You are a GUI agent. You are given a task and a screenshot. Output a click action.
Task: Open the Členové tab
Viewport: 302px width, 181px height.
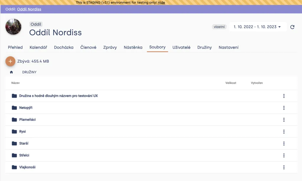[x=88, y=47]
